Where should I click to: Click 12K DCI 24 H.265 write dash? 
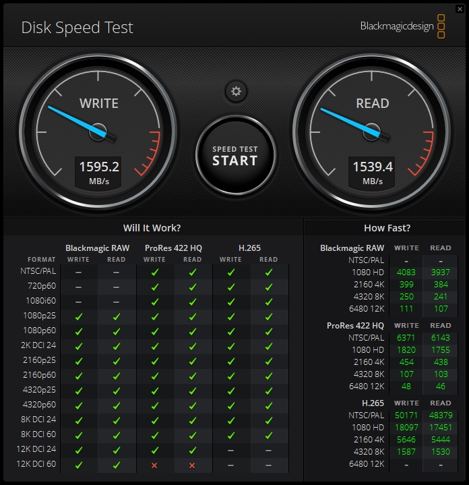click(x=230, y=451)
